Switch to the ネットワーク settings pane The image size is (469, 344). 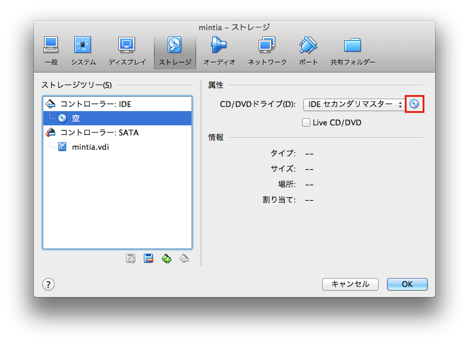point(267,51)
